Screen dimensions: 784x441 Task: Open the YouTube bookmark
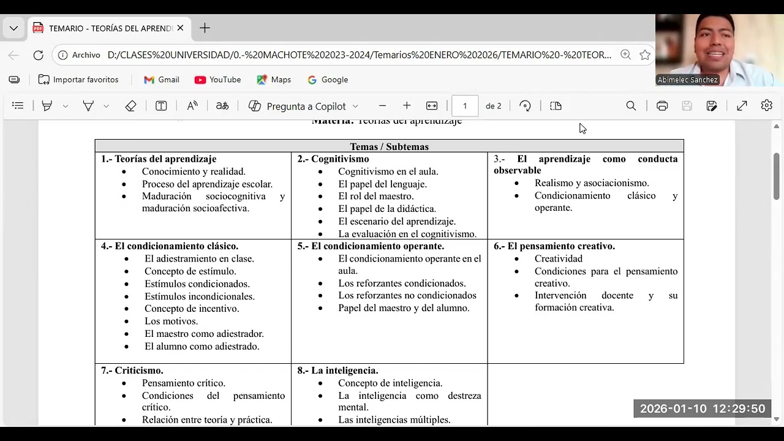(x=218, y=80)
